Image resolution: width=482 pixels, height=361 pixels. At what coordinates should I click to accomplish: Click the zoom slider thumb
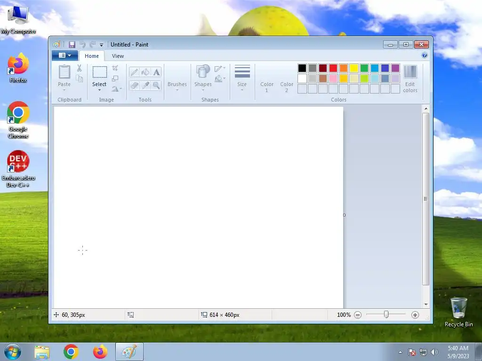click(x=386, y=314)
